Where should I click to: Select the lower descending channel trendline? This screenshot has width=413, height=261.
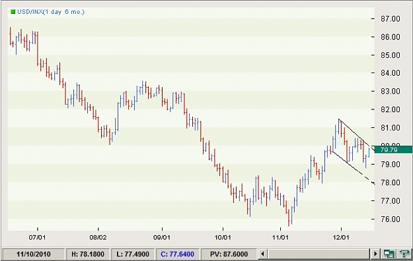[x=354, y=167]
